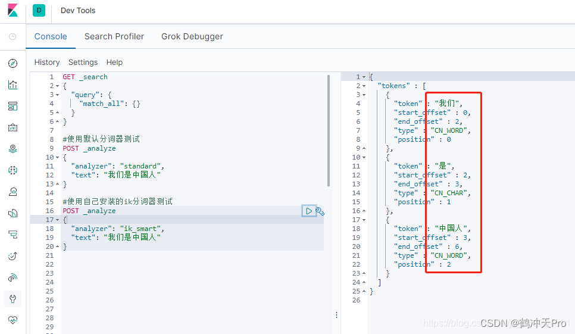This screenshot has width=575, height=334.
Task: Click output token "中国人" line
Action: coord(432,229)
